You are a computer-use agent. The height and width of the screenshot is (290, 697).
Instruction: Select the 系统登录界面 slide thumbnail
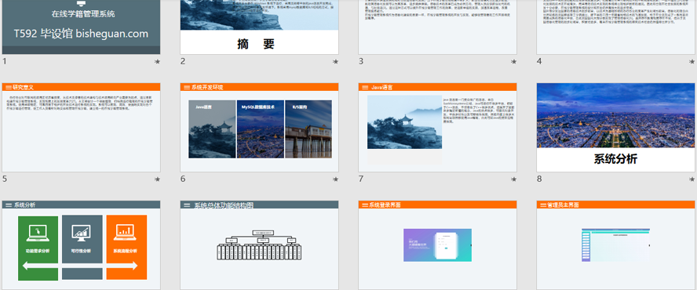point(437,245)
